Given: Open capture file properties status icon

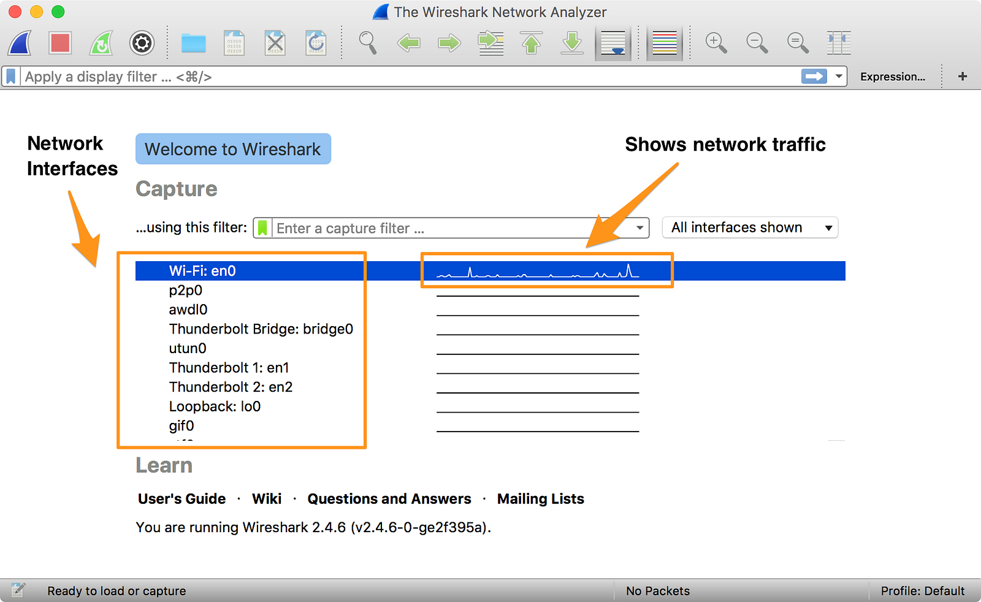Looking at the screenshot, I should click(x=18, y=590).
